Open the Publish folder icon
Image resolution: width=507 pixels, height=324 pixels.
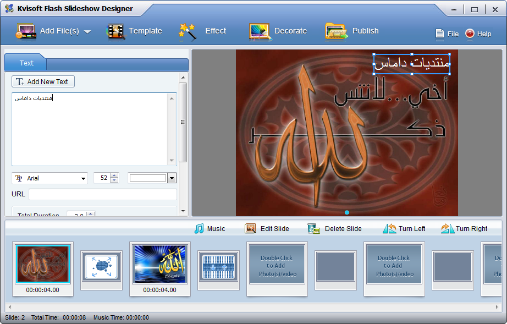click(x=337, y=31)
